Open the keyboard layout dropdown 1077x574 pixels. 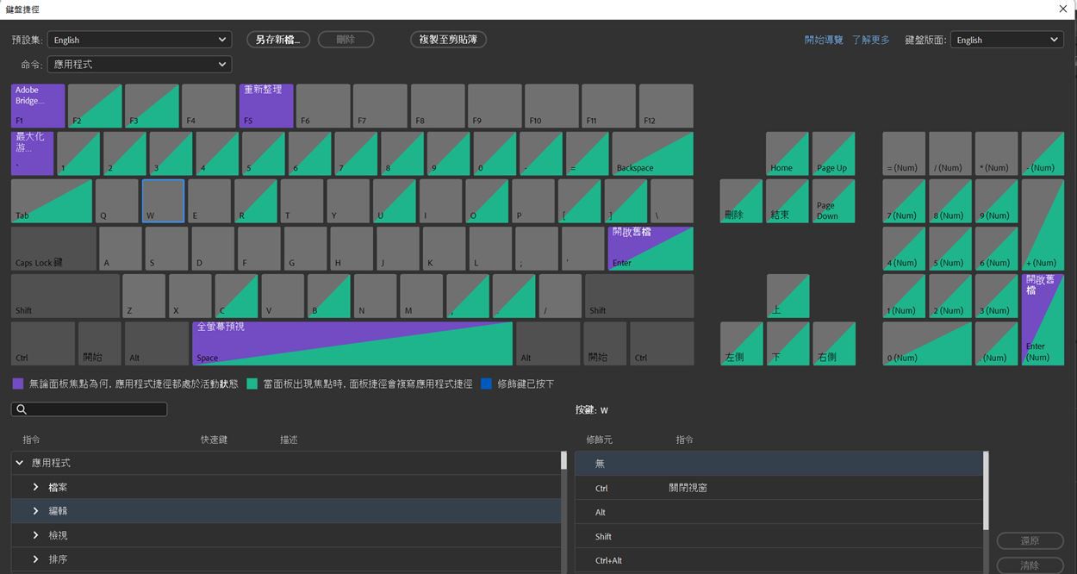[1006, 40]
